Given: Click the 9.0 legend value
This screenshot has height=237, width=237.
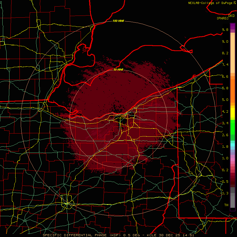Looking at the screenshot, I should 225,41.
